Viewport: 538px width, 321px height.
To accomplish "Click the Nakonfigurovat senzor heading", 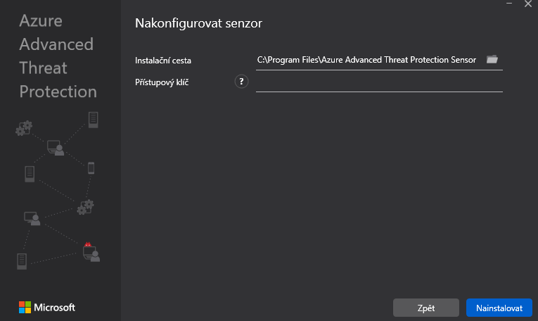I will [x=198, y=23].
